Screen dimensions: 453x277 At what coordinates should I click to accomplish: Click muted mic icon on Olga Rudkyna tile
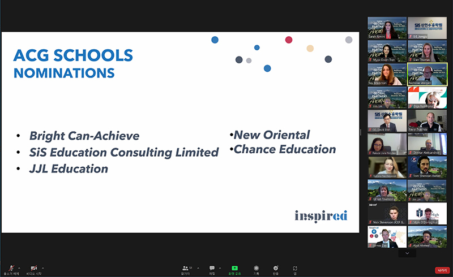pyautogui.click(x=411, y=106)
